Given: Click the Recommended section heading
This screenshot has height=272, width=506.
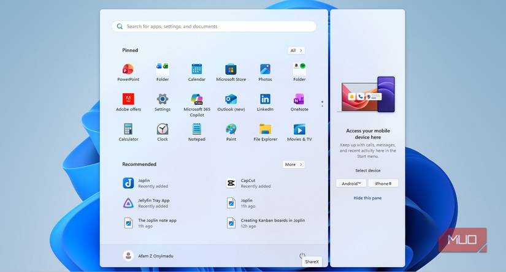Looking at the screenshot, I should click(x=139, y=164).
